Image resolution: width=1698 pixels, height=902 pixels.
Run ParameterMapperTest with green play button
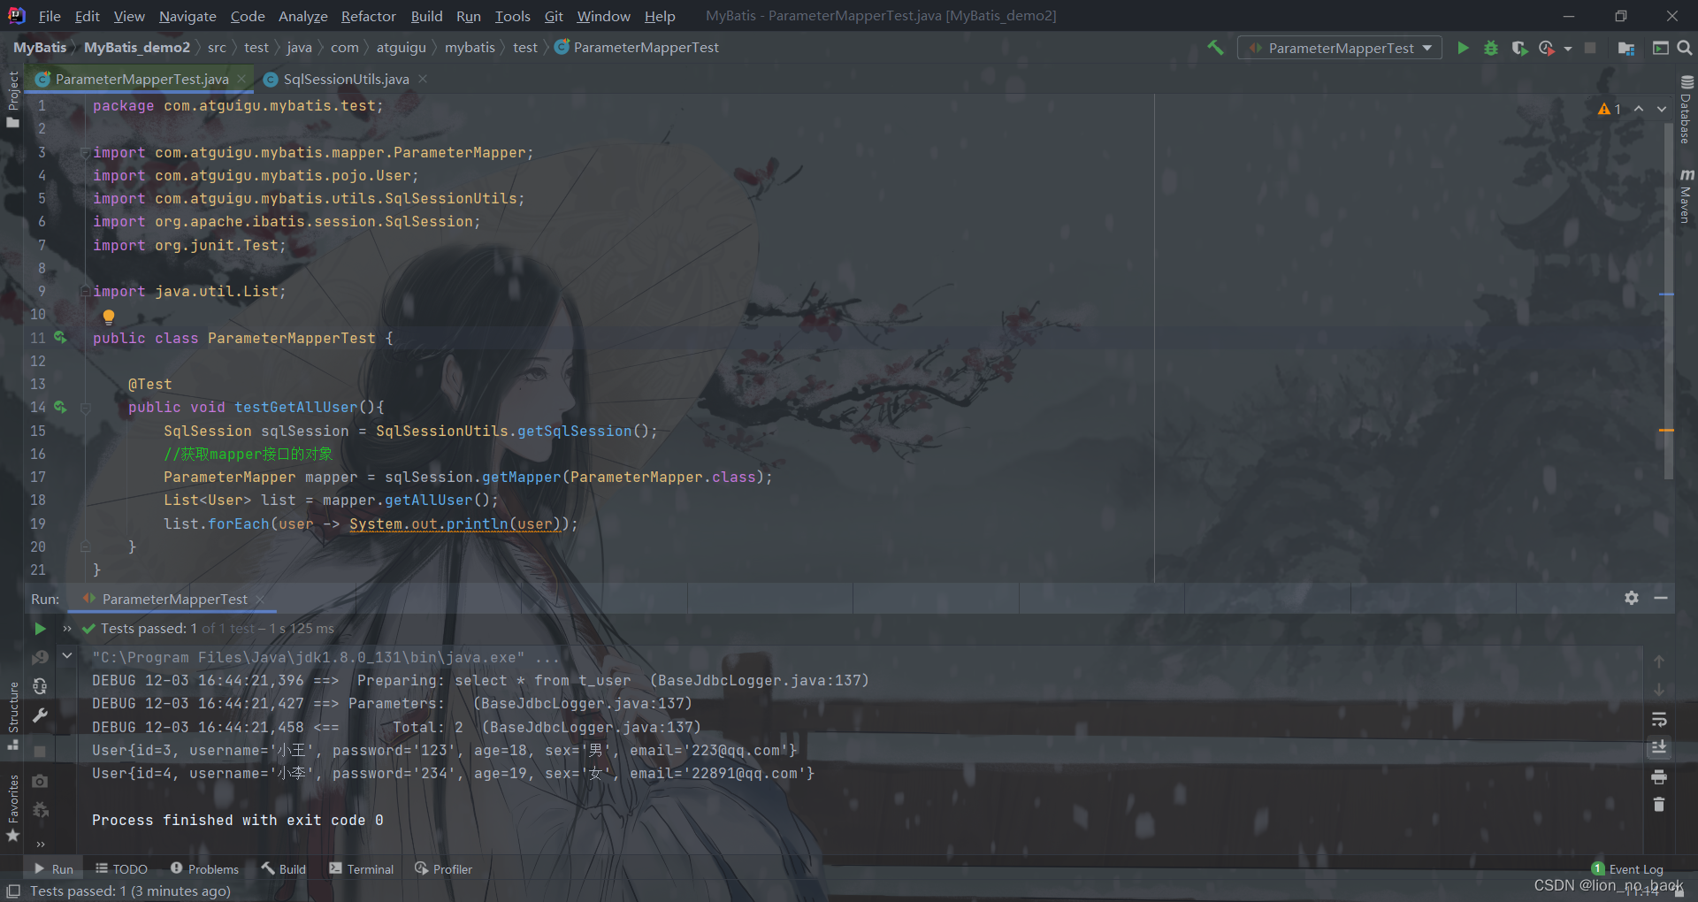click(x=1463, y=48)
